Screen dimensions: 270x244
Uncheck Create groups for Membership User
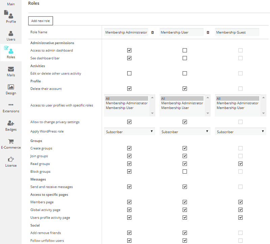[185, 148]
